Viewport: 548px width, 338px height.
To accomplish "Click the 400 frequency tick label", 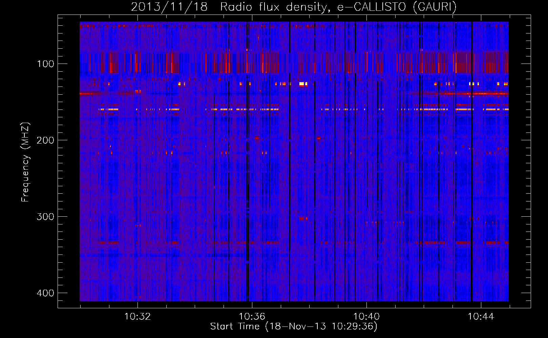I will pyautogui.click(x=45, y=293).
